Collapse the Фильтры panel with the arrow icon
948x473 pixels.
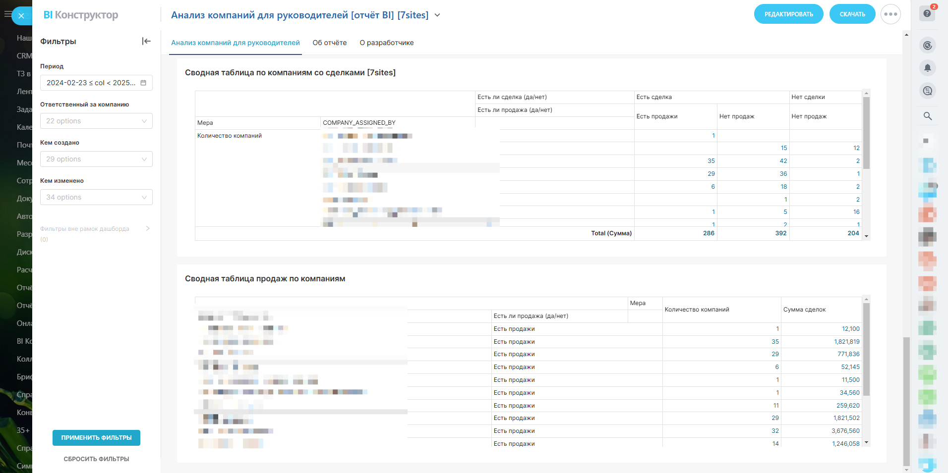146,41
